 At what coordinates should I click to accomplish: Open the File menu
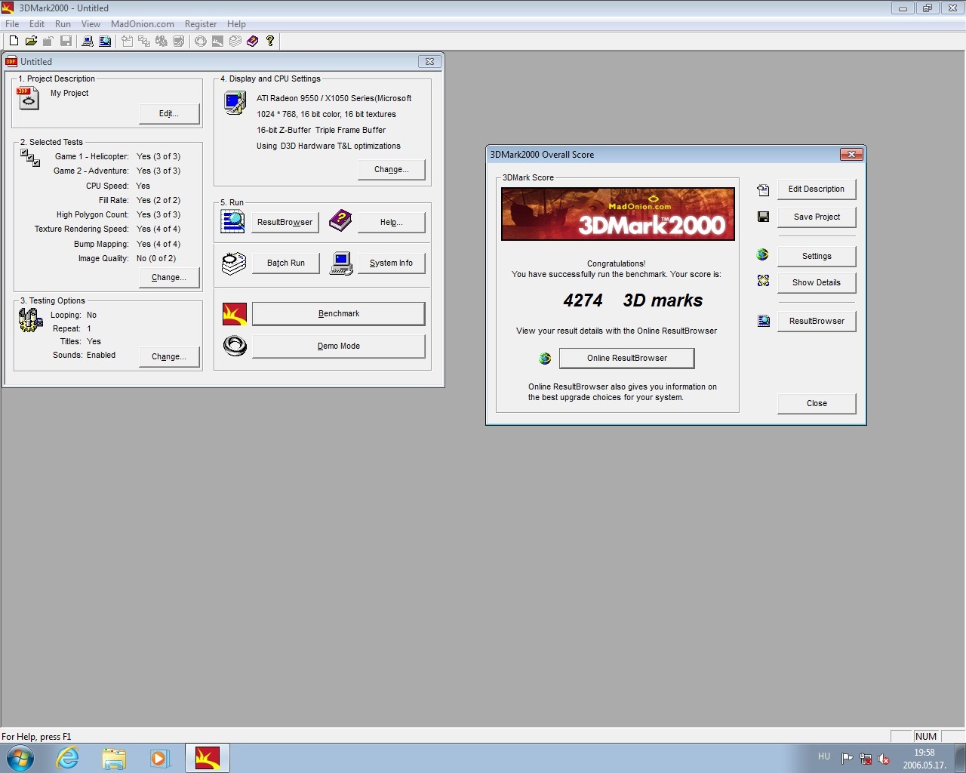click(12, 24)
